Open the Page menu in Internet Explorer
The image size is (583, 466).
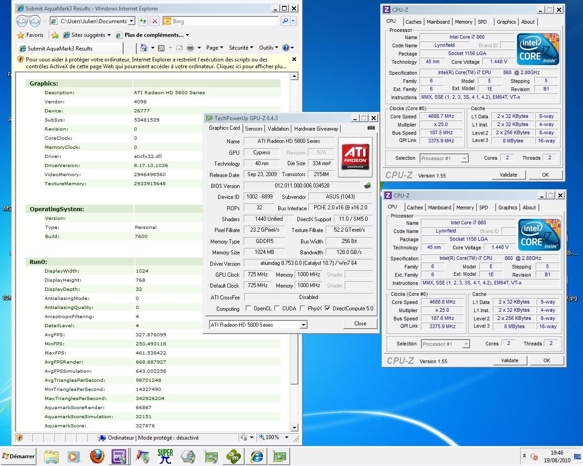[x=215, y=48]
